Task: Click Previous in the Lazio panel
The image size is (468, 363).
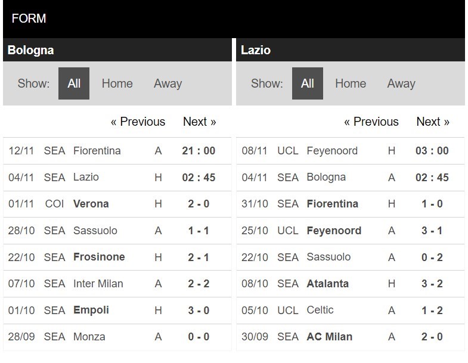Action: (x=371, y=122)
